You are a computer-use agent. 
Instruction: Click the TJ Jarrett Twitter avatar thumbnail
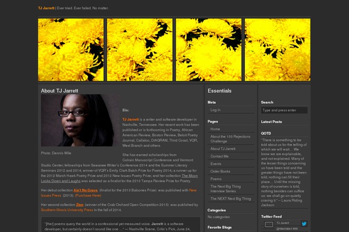269,224
